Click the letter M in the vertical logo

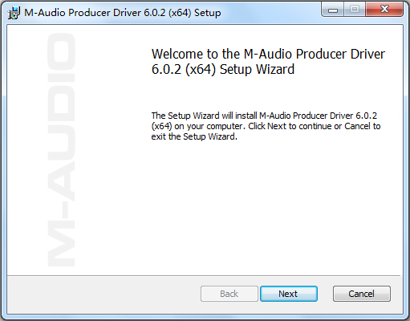pos(61,245)
